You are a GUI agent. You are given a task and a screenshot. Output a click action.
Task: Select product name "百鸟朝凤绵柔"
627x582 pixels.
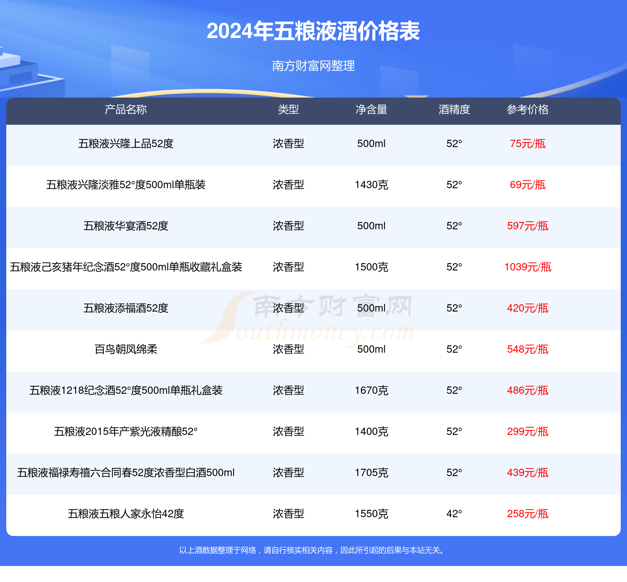click(x=126, y=349)
